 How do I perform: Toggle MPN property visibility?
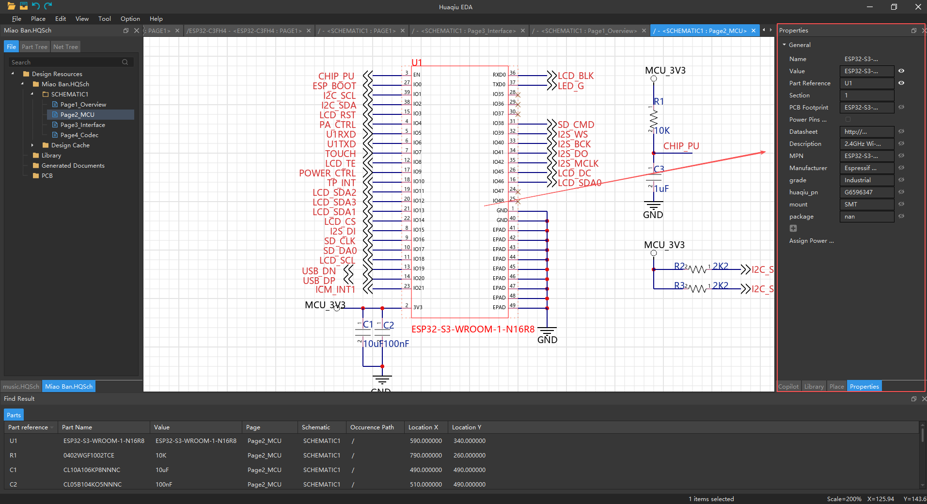click(x=901, y=156)
